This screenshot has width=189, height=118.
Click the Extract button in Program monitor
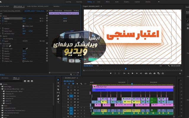[150, 73]
